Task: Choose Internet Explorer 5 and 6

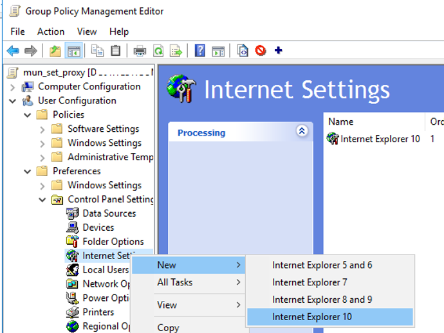Action: (330, 265)
